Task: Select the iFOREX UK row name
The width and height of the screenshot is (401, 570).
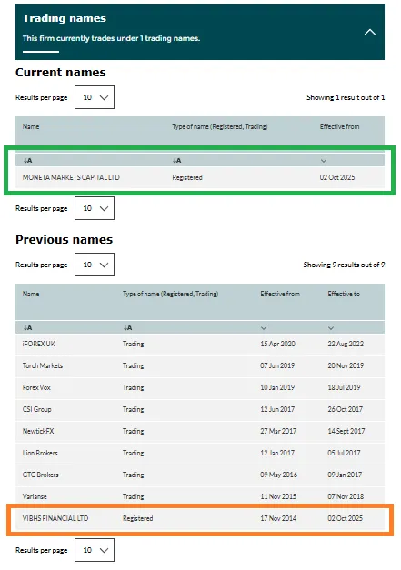Action: [39, 344]
